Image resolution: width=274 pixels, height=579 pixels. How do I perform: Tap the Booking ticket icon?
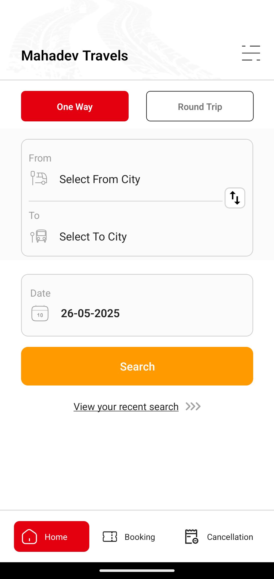click(x=110, y=537)
